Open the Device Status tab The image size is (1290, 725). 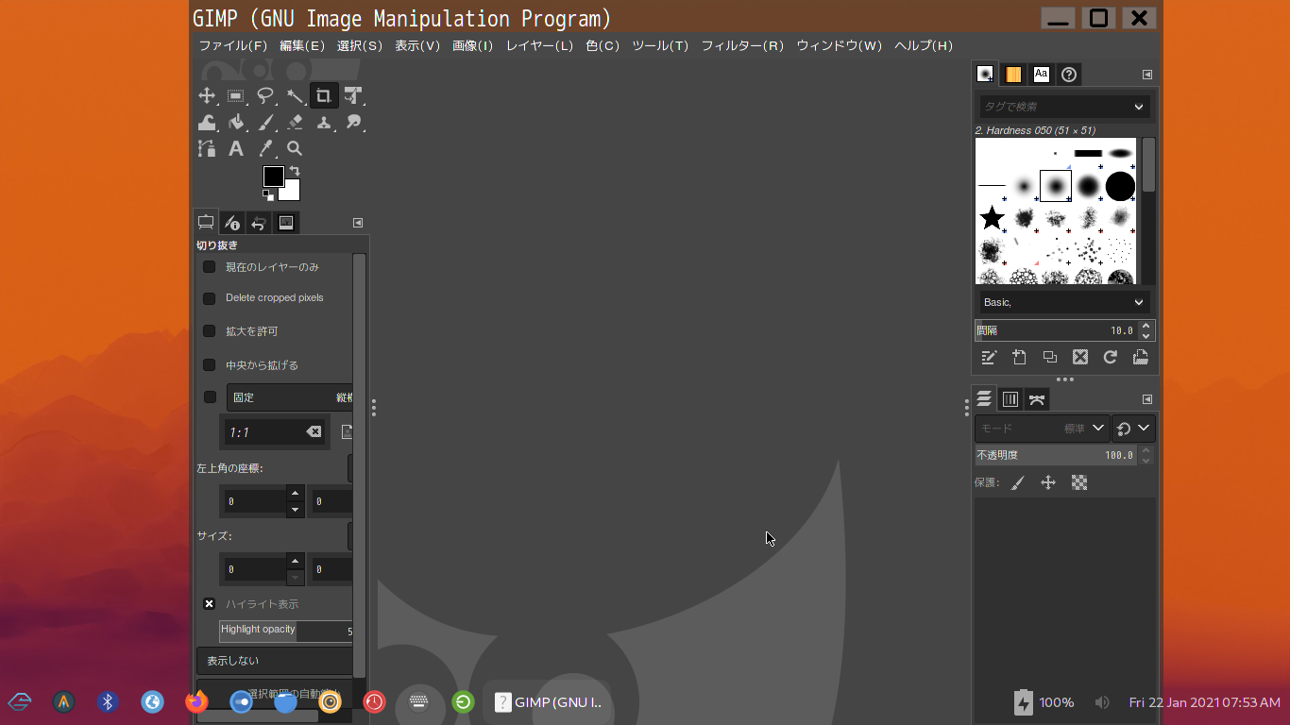tap(232, 223)
